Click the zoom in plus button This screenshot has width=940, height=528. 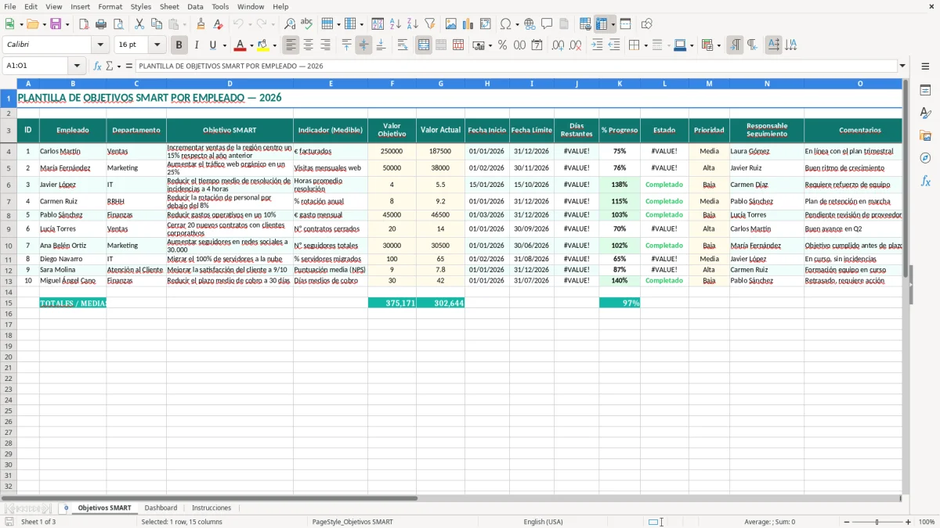click(909, 522)
